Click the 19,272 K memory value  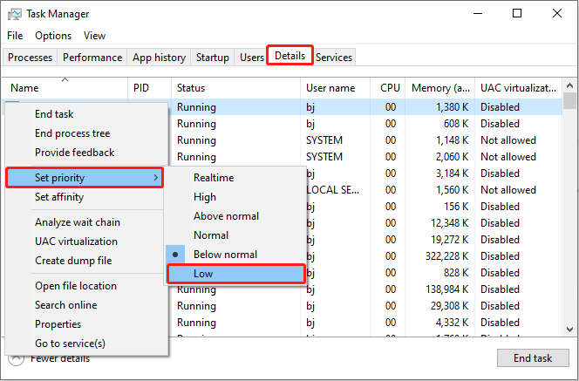(450, 240)
